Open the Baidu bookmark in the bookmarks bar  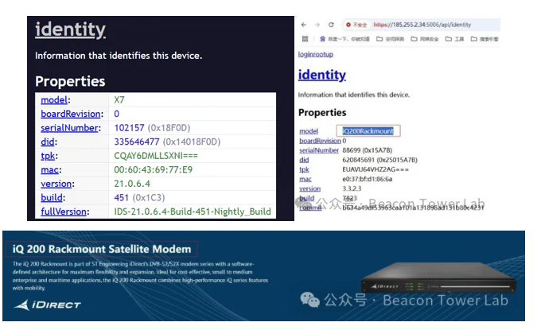(x=344, y=39)
